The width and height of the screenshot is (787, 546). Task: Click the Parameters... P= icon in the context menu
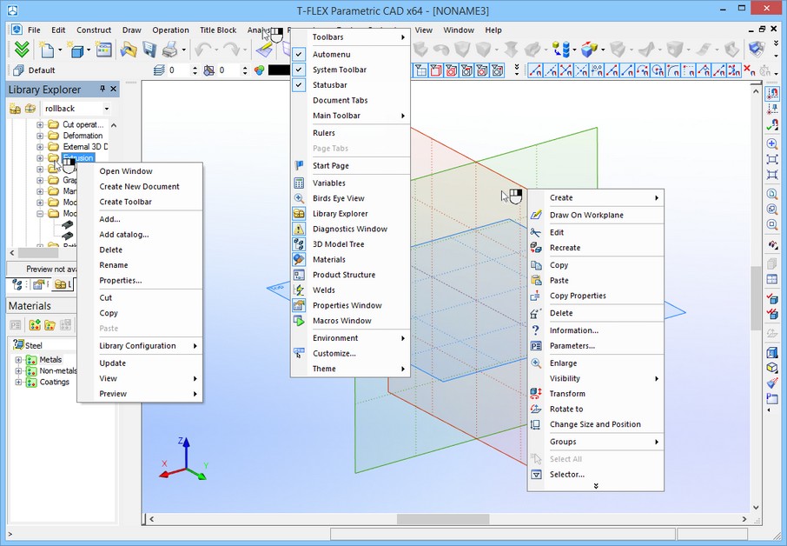(536, 346)
